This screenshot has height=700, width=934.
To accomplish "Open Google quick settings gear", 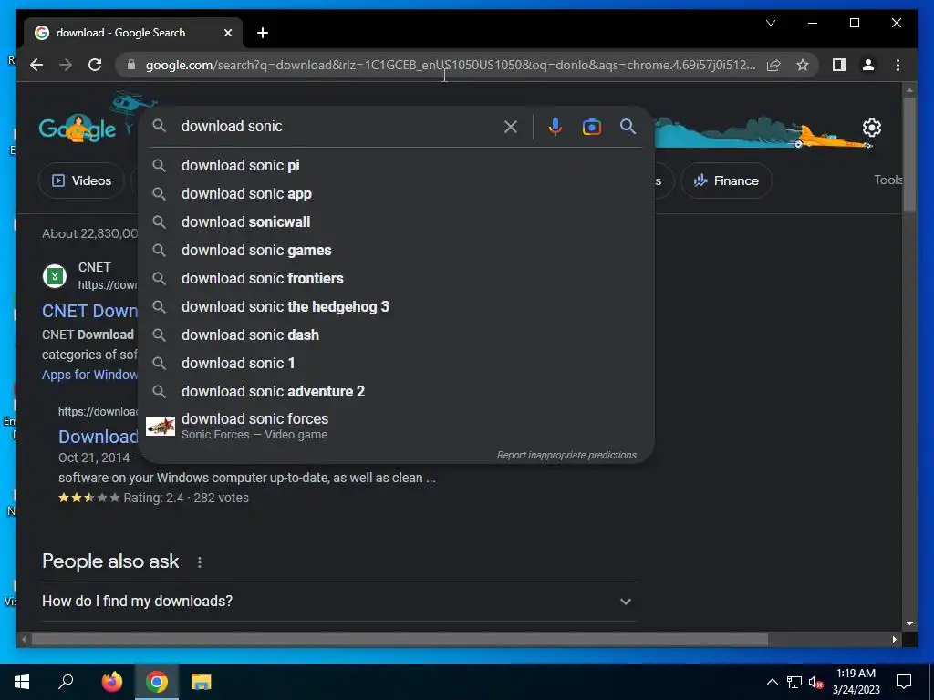I will [x=871, y=128].
